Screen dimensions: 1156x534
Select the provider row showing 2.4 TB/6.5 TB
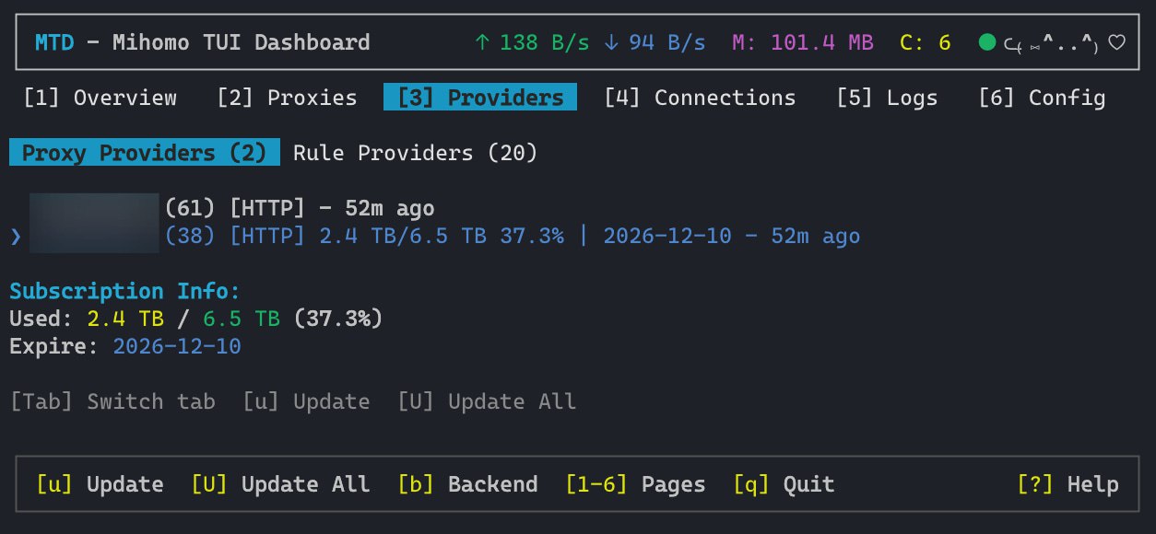point(444,237)
